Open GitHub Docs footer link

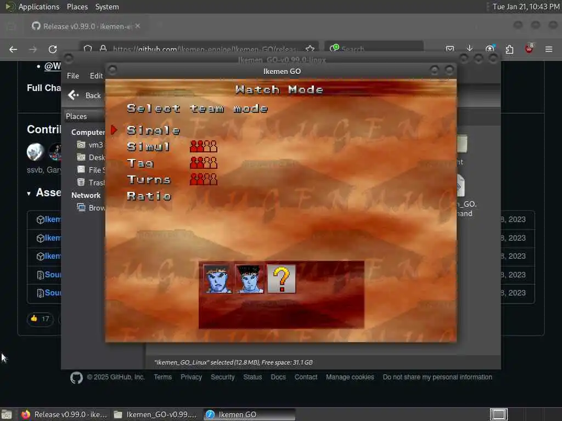pyautogui.click(x=278, y=377)
